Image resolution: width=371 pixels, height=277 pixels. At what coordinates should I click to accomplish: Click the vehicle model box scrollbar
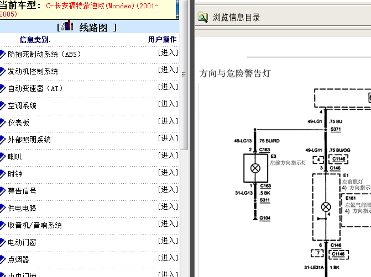tap(177, 9)
